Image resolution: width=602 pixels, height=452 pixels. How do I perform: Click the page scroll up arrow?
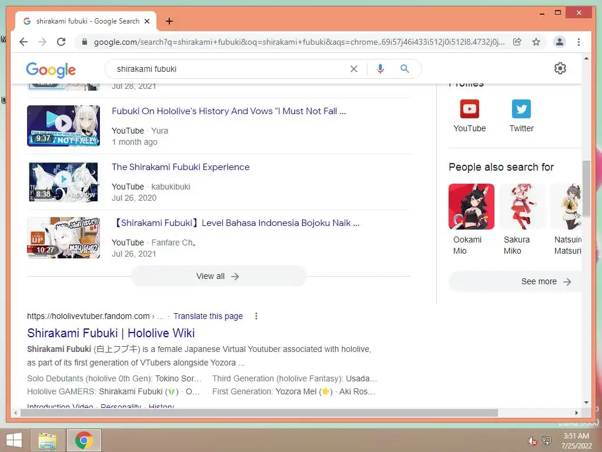click(586, 58)
